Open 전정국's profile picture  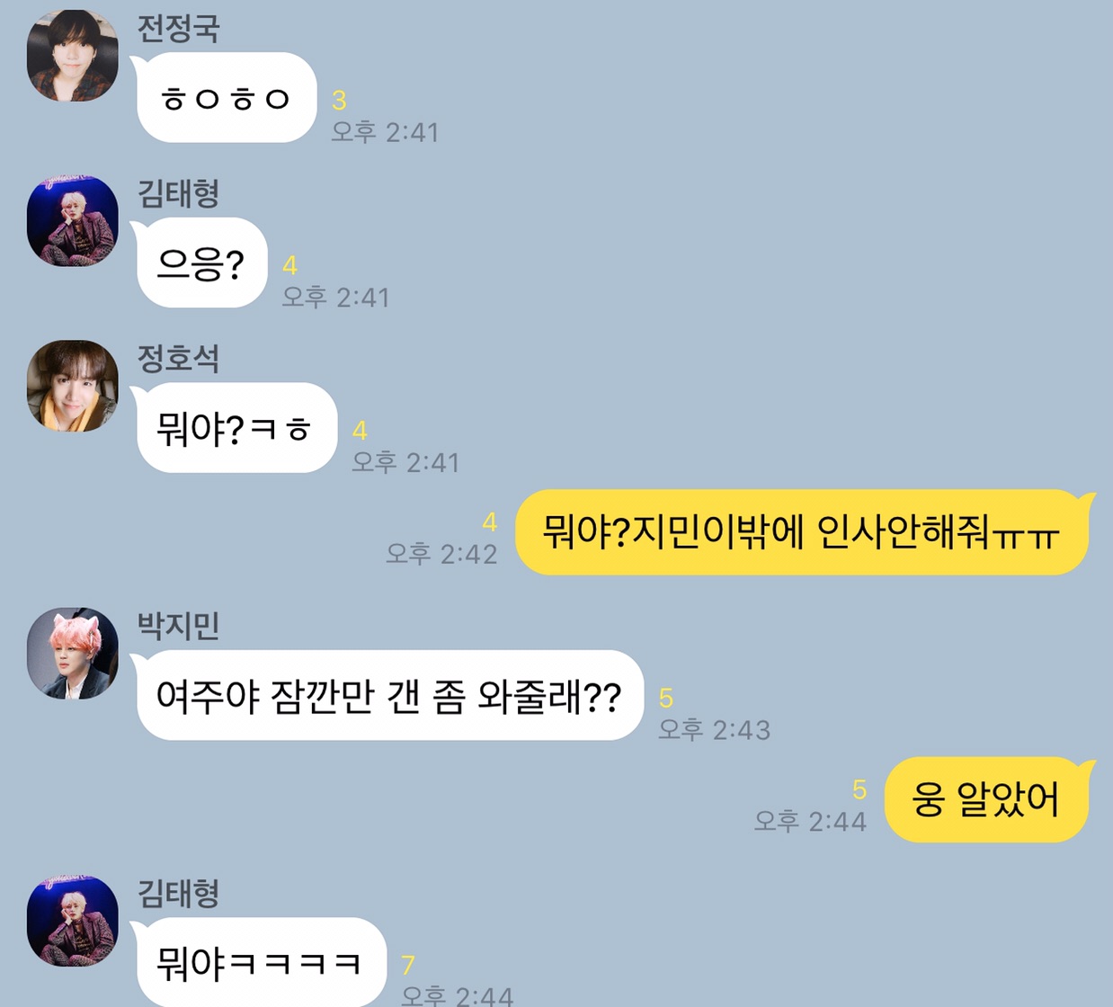click(x=73, y=55)
